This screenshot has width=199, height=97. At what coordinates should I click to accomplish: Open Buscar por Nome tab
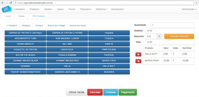[x=78, y=26]
